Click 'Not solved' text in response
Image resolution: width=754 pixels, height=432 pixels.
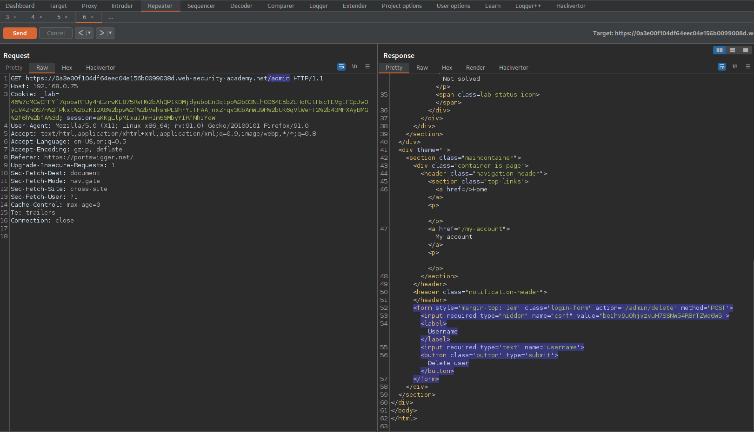[x=461, y=79]
